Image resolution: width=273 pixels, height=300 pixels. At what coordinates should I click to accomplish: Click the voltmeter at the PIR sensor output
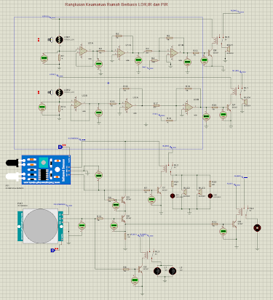coord(82,226)
